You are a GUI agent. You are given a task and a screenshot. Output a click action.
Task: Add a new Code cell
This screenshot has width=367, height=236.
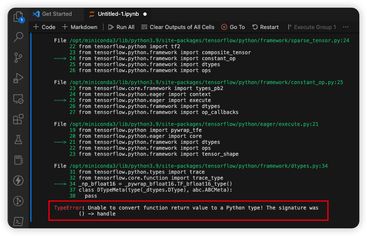(44, 27)
